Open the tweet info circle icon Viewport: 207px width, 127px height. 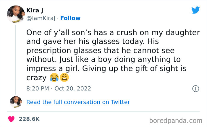click(195, 88)
